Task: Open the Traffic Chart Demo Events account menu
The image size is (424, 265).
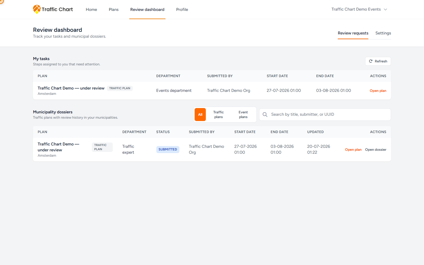Action: [359, 9]
